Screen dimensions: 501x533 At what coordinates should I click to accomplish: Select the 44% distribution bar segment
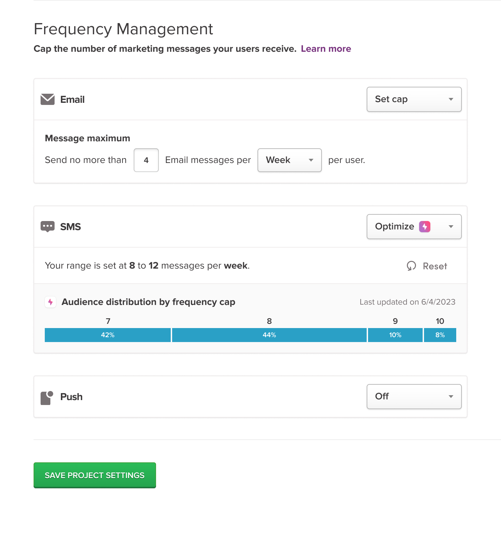click(x=269, y=335)
